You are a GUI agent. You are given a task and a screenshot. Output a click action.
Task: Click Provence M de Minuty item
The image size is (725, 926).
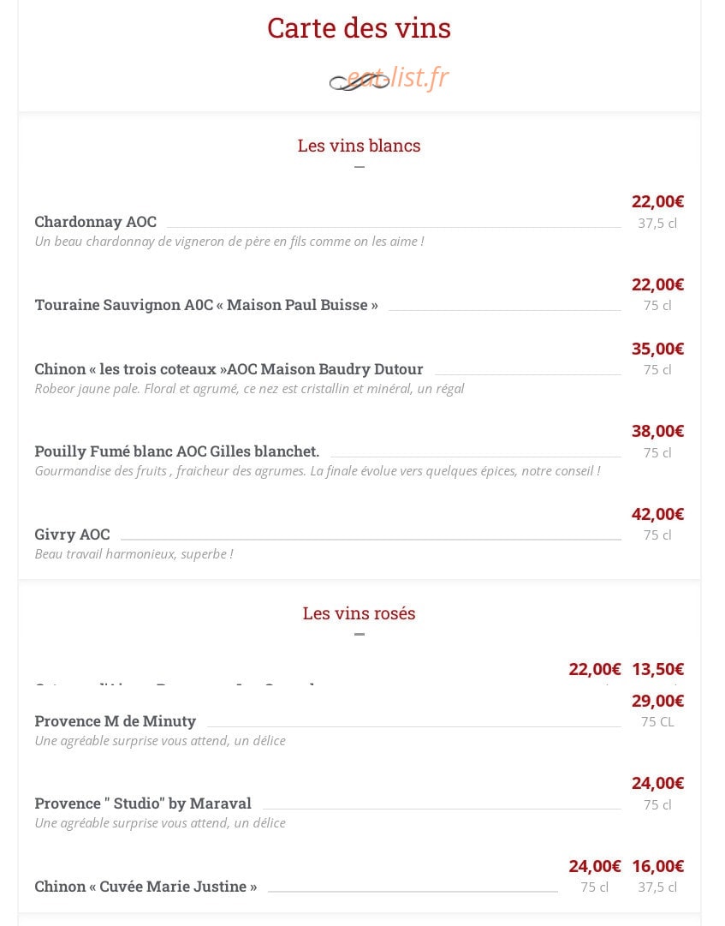[x=115, y=721]
